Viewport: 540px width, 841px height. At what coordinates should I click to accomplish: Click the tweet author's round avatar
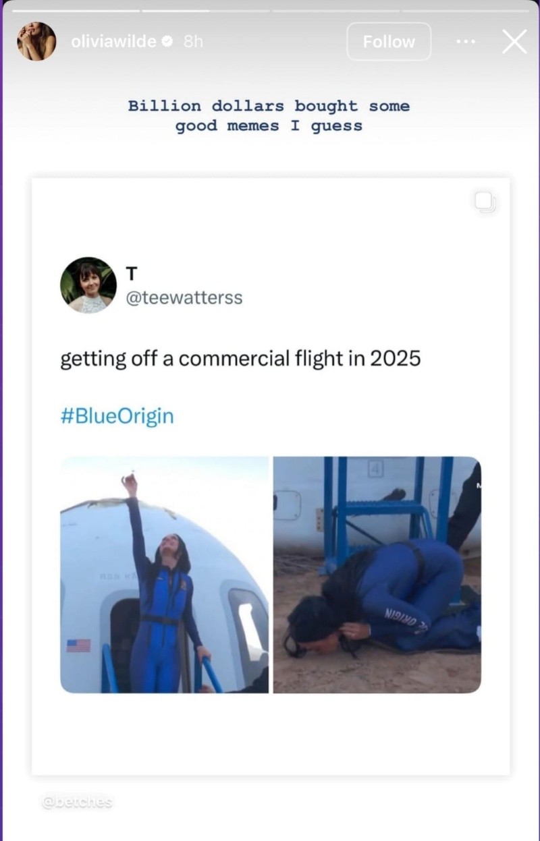88,285
